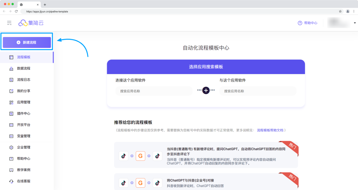This screenshot has width=358, height=190.
Task: Expand the account dropdown arrow
Action: click(355, 23)
